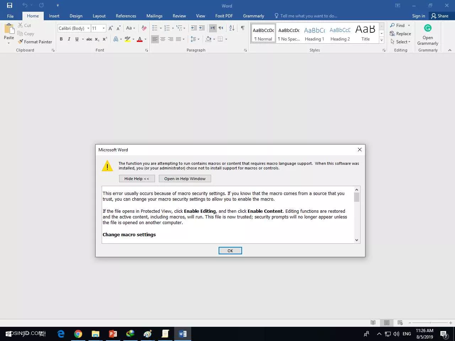
Task: Close the Microsoft Word dialog X
Action: point(360,150)
